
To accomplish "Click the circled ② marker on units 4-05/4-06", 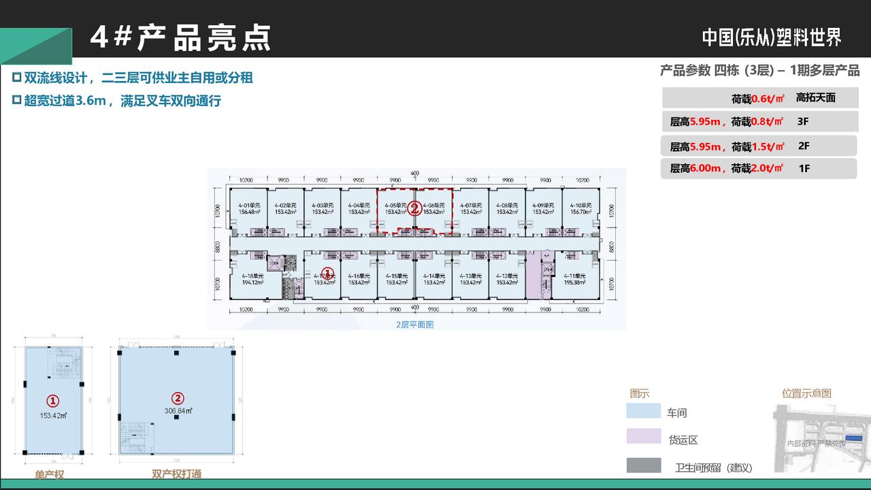I will (413, 208).
